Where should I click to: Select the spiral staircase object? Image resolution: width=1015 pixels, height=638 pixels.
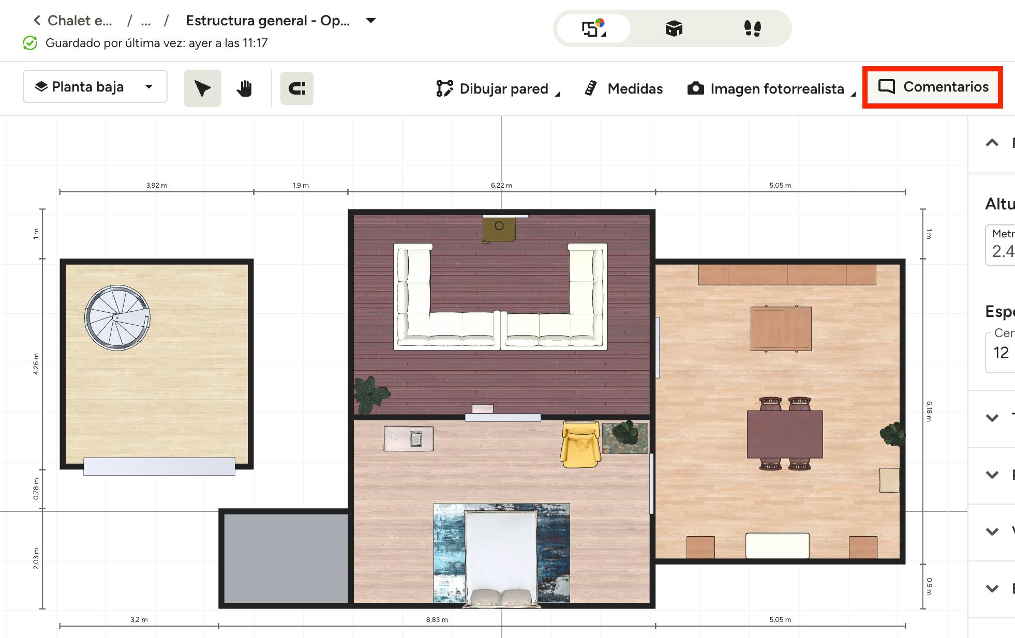(117, 318)
